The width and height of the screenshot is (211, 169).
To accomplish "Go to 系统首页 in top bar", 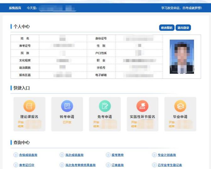I will (15, 8).
